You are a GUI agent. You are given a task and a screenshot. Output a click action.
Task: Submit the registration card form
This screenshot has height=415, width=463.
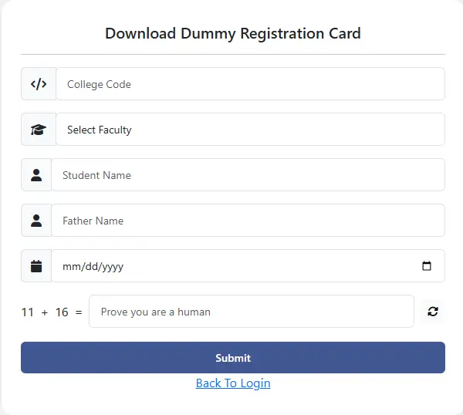click(x=233, y=357)
